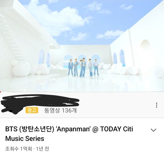This screenshot has height=155, width=164.
Task: Tap the large white sphere on left
Action: [x=22, y=69]
